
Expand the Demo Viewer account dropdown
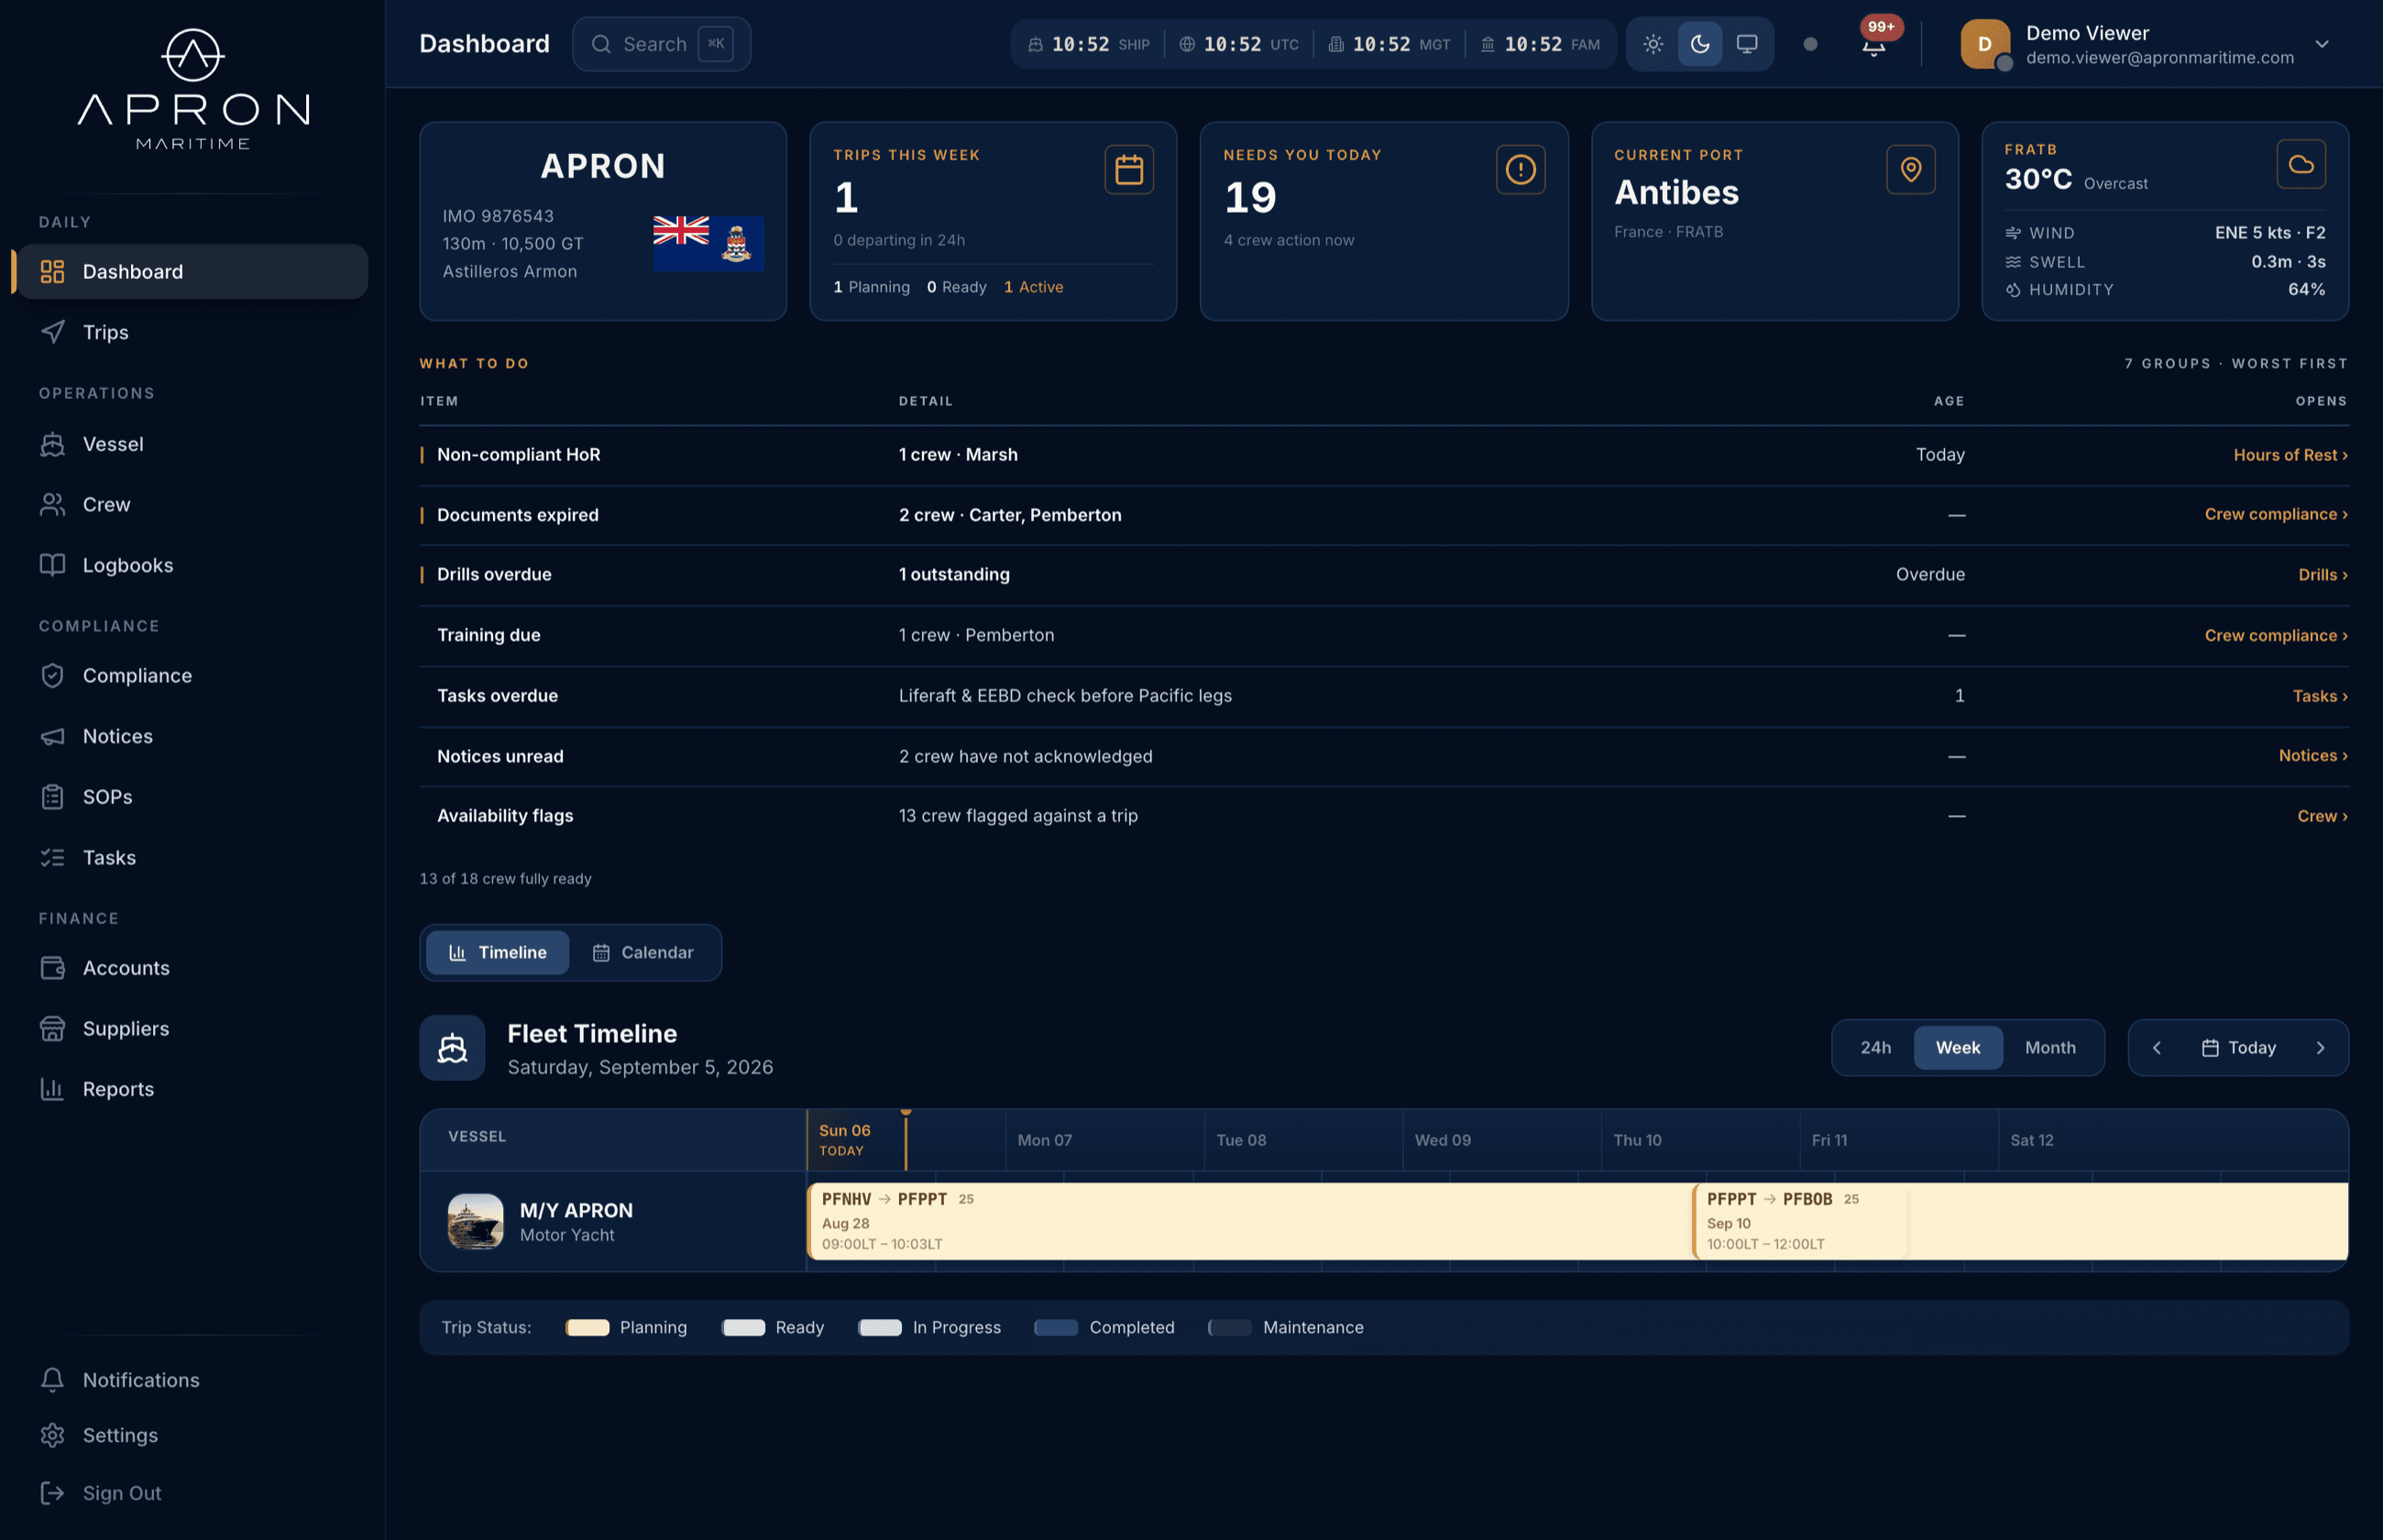2322,44
